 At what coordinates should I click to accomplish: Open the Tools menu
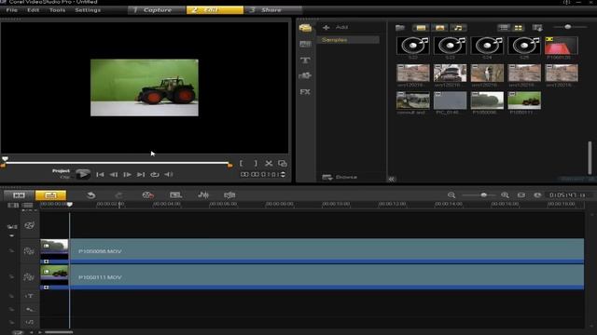[57, 10]
